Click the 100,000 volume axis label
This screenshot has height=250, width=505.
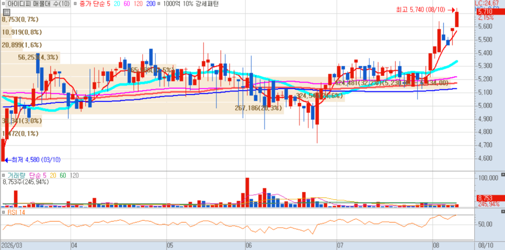(488, 178)
